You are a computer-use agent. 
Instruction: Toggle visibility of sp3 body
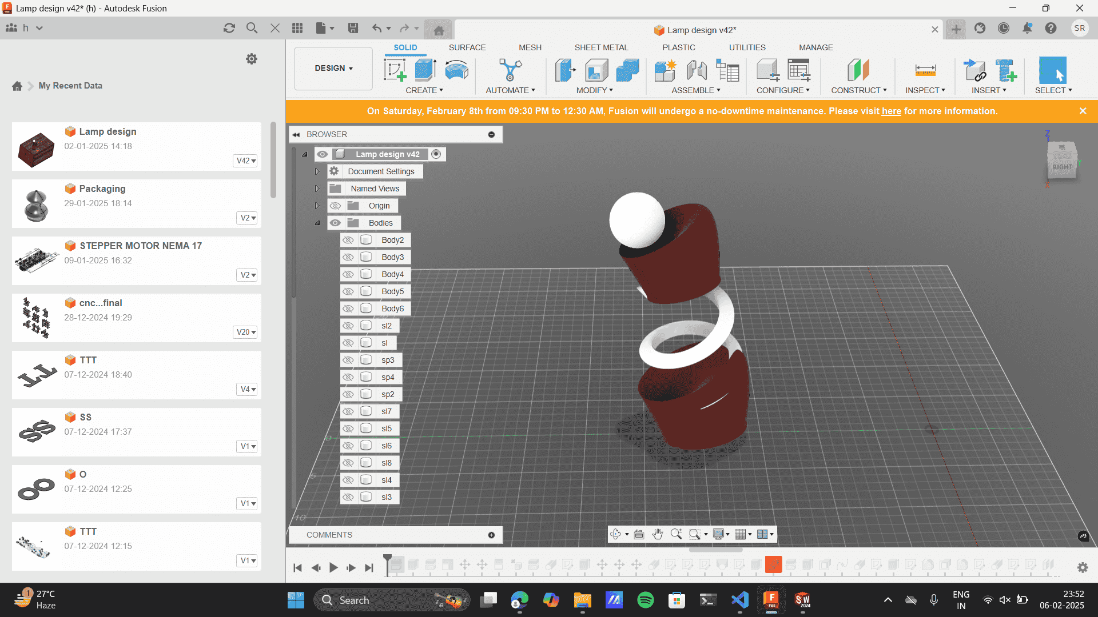click(x=348, y=360)
